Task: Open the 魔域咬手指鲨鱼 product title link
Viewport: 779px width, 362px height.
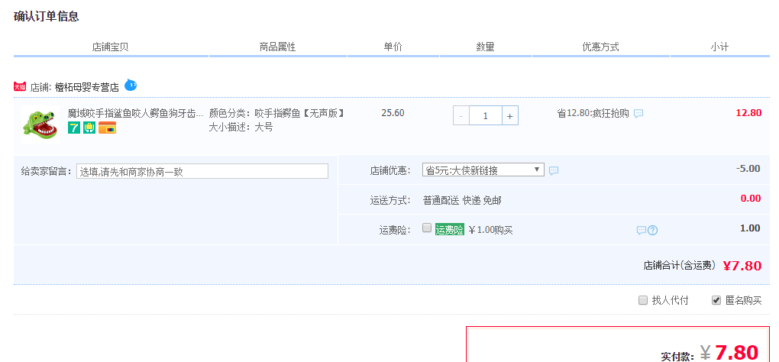Action: 136,113
